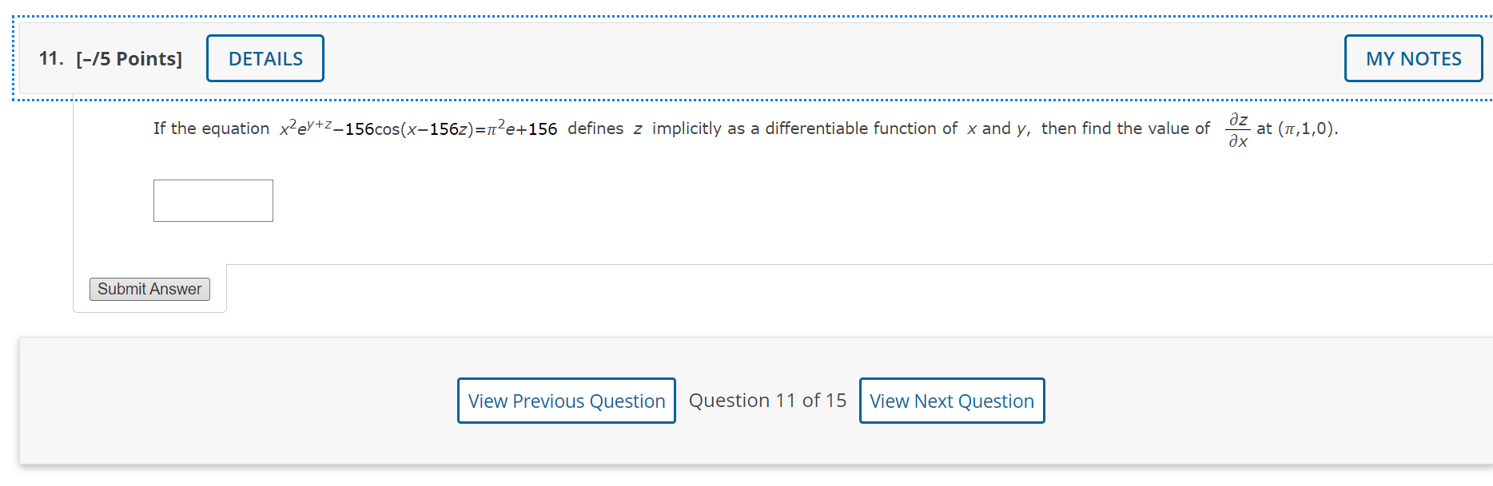
Task: Advance using View Next Question
Action: tap(952, 401)
